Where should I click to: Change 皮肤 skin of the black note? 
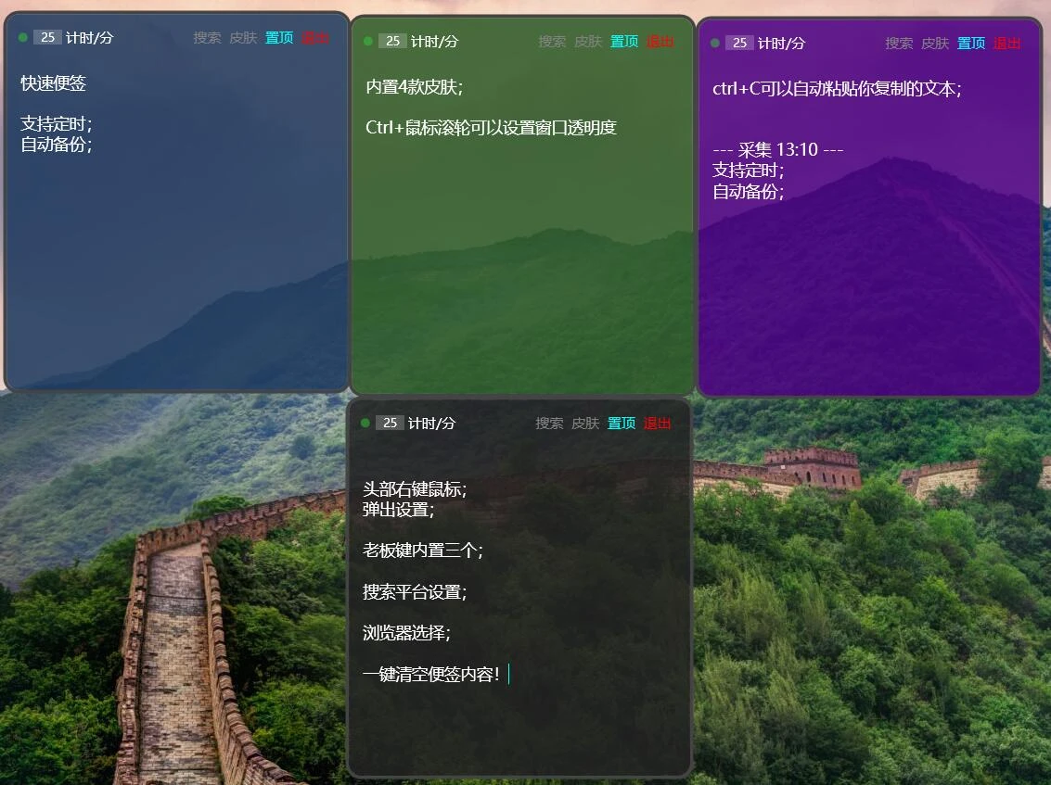pos(586,424)
